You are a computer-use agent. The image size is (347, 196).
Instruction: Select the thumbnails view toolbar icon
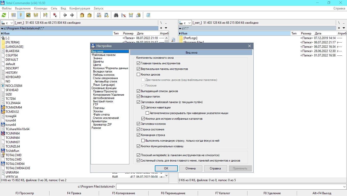point(28,15)
